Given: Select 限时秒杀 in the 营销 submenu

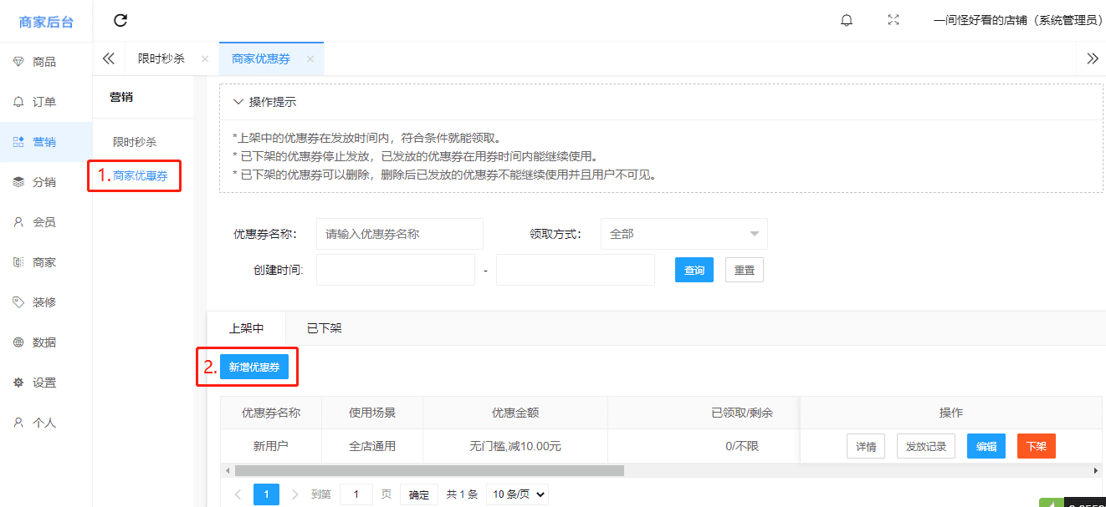Looking at the screenshot, I should tap(135, 142).
